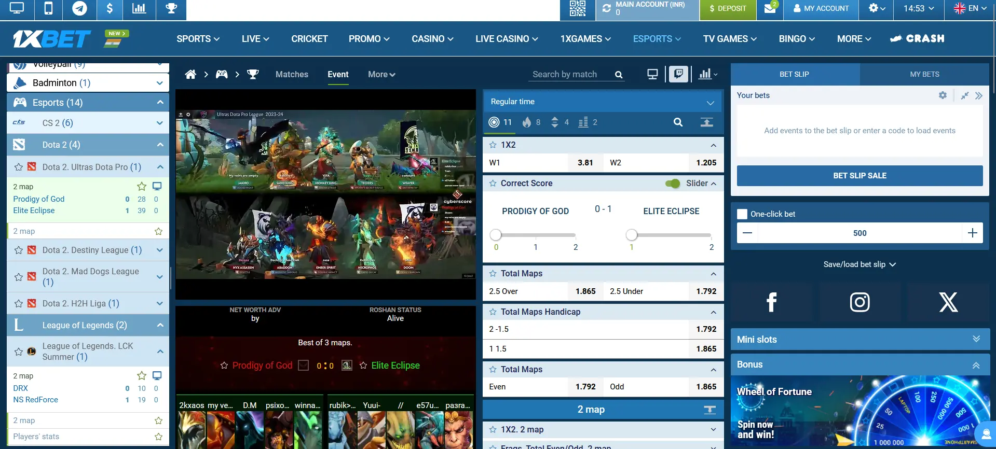Go to home via breadcrumb house icon
Image resolution: width=996 pixels, height=449 pixels.
point(190,74)
